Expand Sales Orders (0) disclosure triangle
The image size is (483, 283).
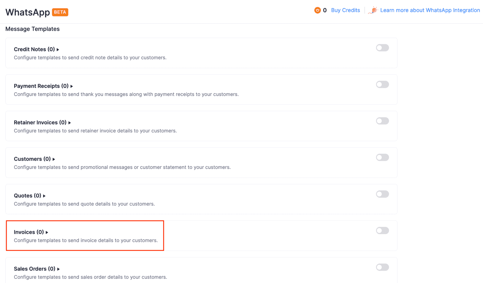[59, 269]
